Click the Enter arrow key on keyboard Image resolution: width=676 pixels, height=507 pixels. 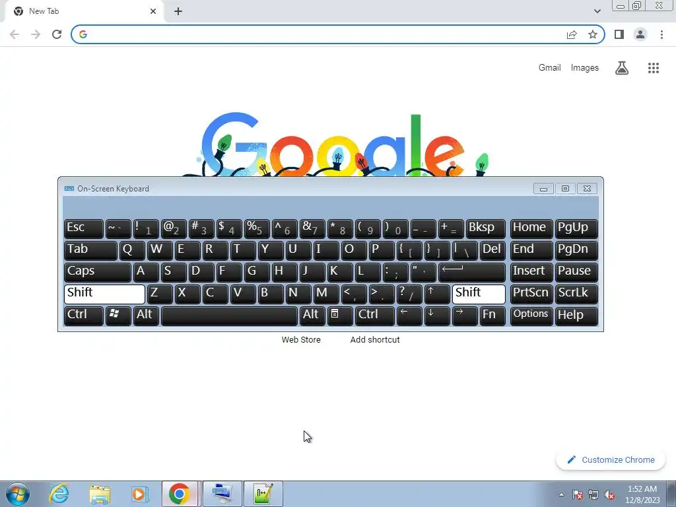click(x=471, y=273)
